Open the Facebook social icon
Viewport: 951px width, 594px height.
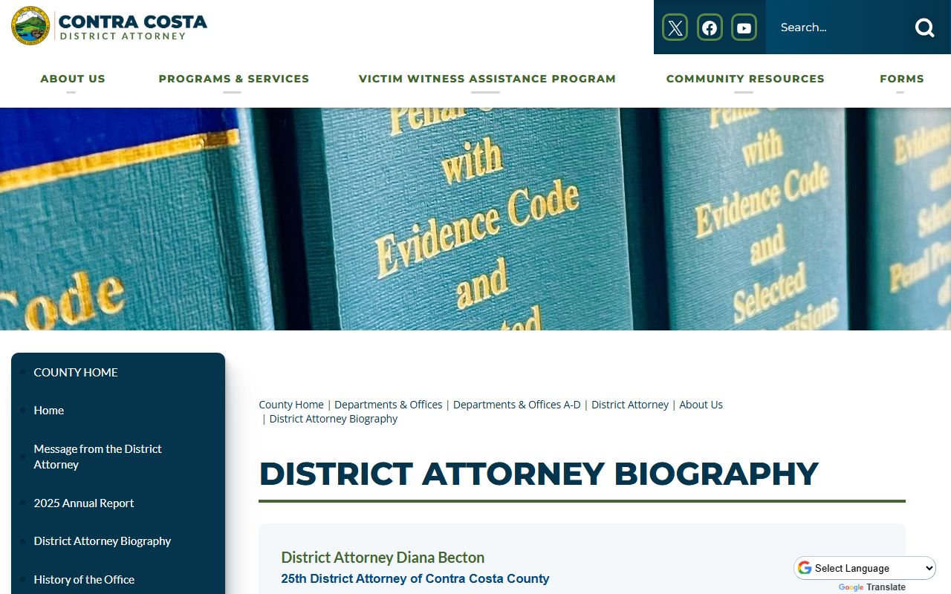tap(710, 27)
